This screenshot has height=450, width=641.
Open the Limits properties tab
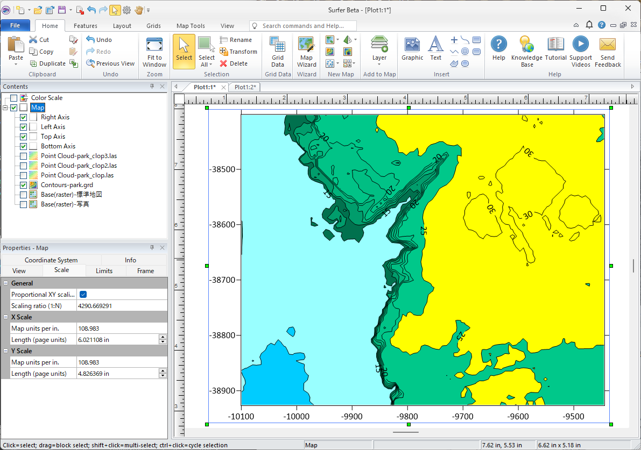104,271
